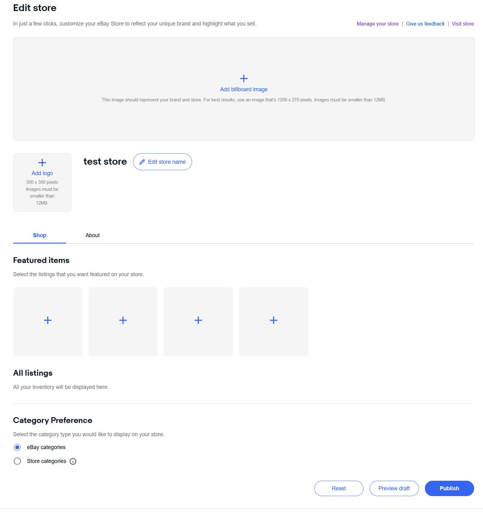Switch to the About tab
The height and width of the screenshot is (513, 483).
[x=92, y=235]
